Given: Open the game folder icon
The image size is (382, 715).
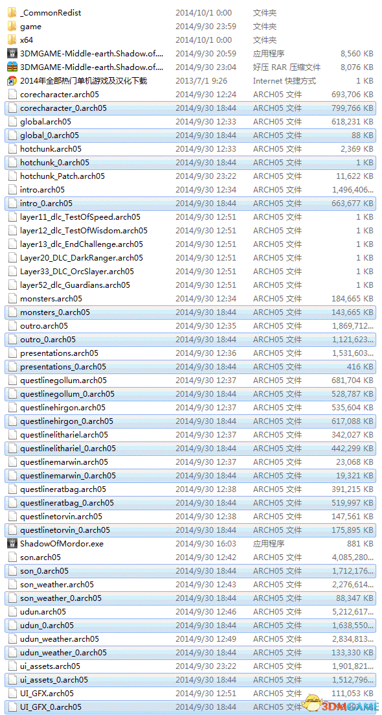Looking at the screenshot, I should (12, 27).
